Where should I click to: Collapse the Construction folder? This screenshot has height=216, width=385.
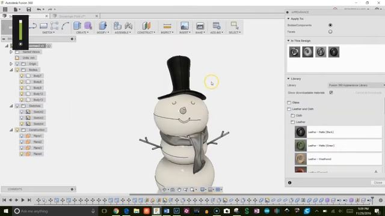click(x=11, y=130)
